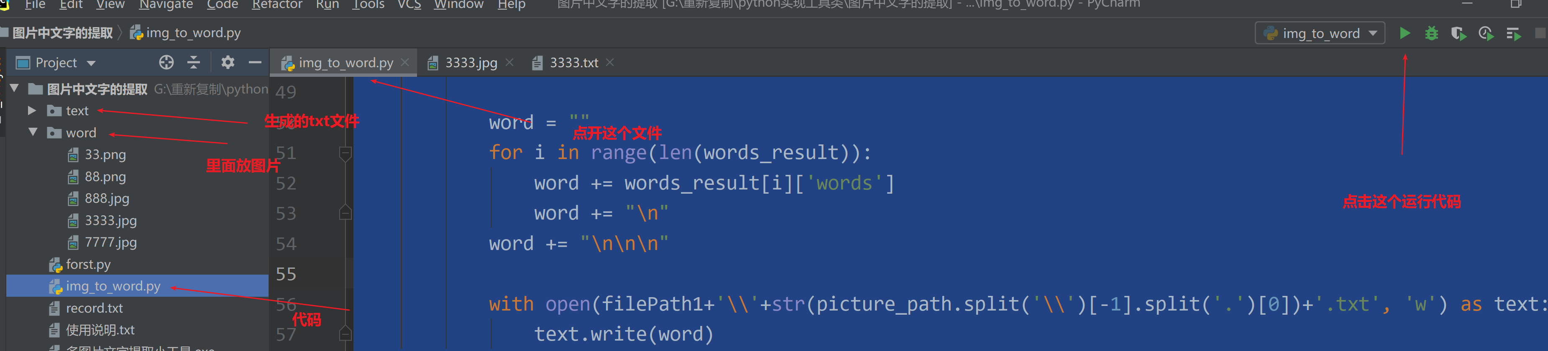Select forst.py in the project tree
The height and width of the screenshot is (351, 1548).
click(137, 265)
